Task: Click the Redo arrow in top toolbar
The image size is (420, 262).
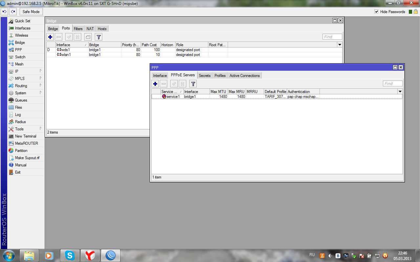Action: [13, 11]
